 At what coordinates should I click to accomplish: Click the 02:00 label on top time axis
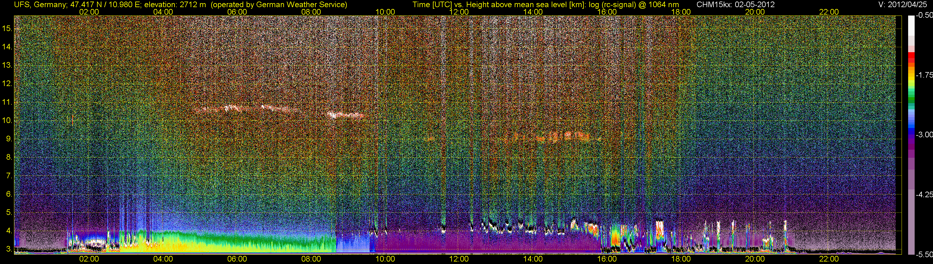click(x=89, y=12)
